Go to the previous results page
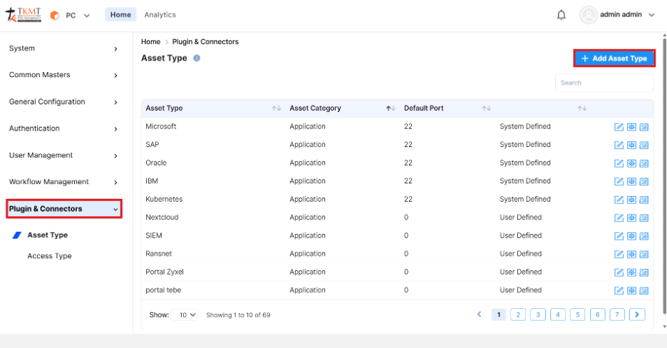Viewport: 667px width, 348px height. [x=480, y=314]
